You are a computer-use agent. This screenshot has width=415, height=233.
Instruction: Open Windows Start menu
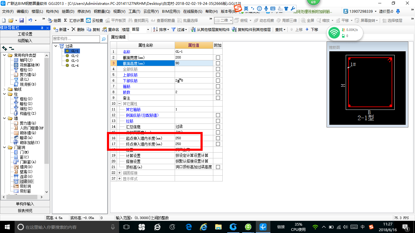[7, 227]
